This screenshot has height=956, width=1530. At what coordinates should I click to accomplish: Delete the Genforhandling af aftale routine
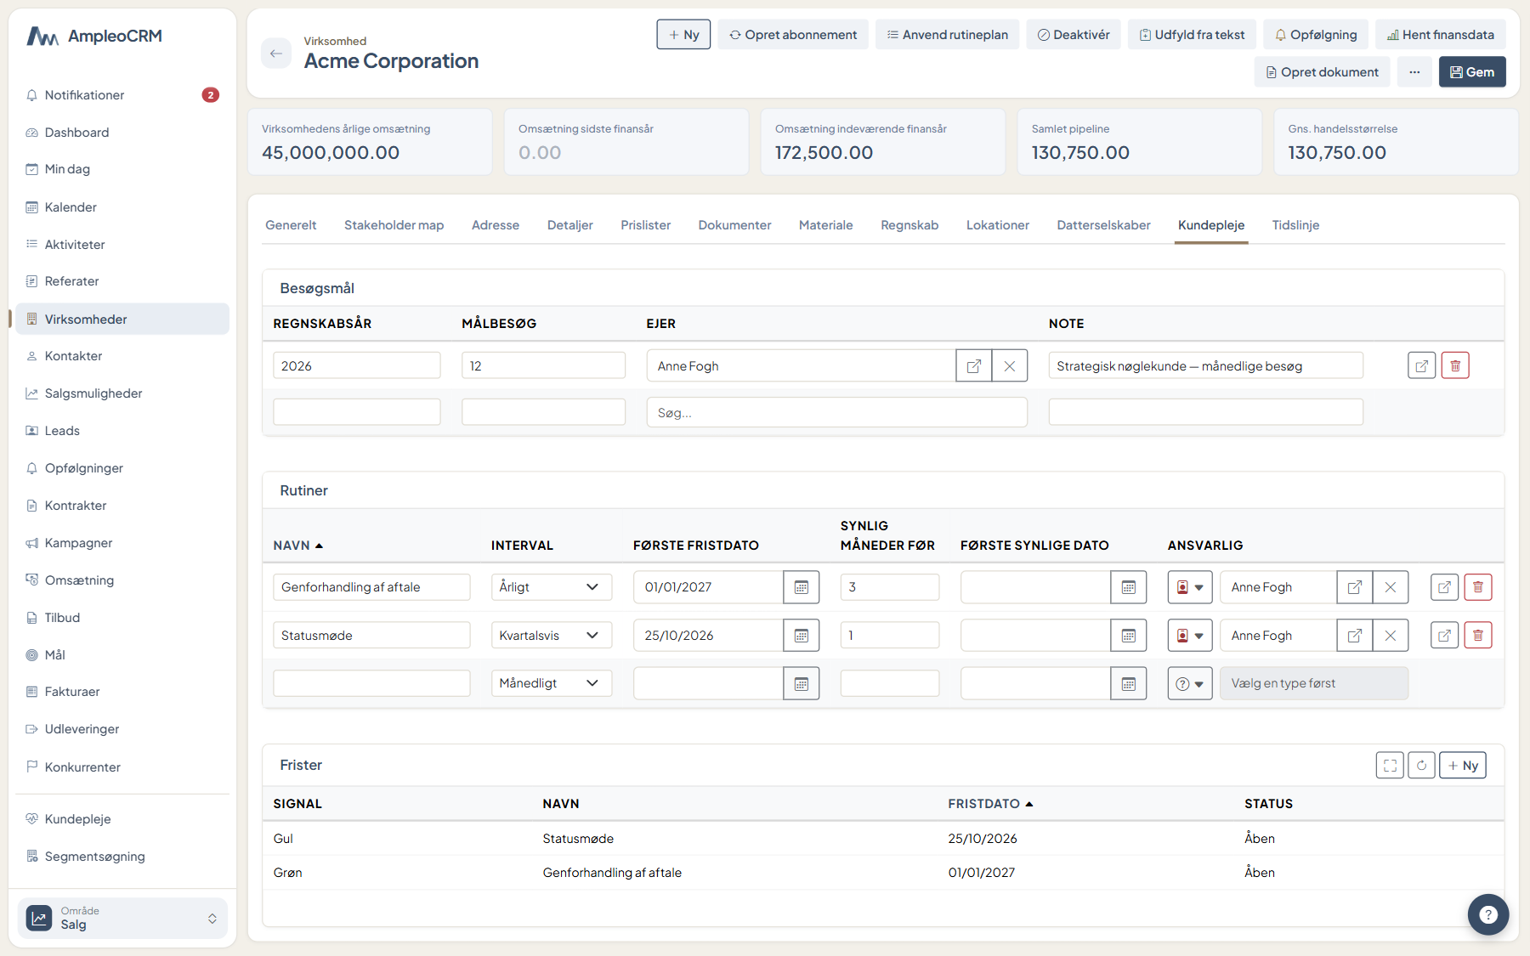point(1477,587)
